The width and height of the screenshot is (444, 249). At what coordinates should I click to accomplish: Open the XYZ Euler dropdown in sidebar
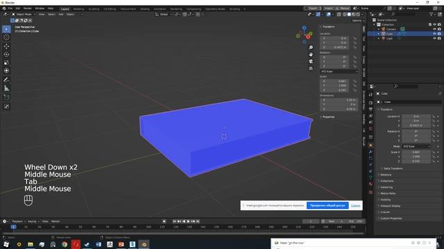click(339, 71)
